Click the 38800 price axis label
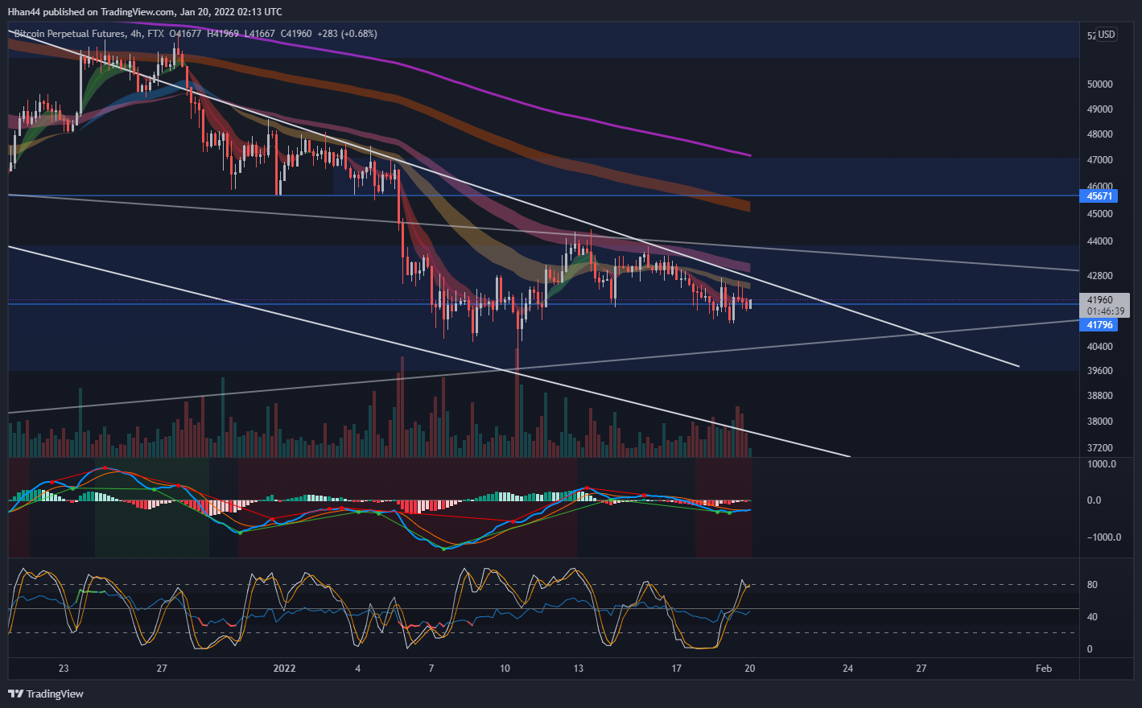The height and width of the screenshot is (708, 1142). (x=1099, y=396)
